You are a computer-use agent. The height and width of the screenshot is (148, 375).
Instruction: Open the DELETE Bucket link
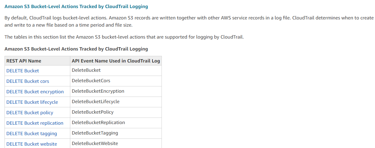[23, 71]
